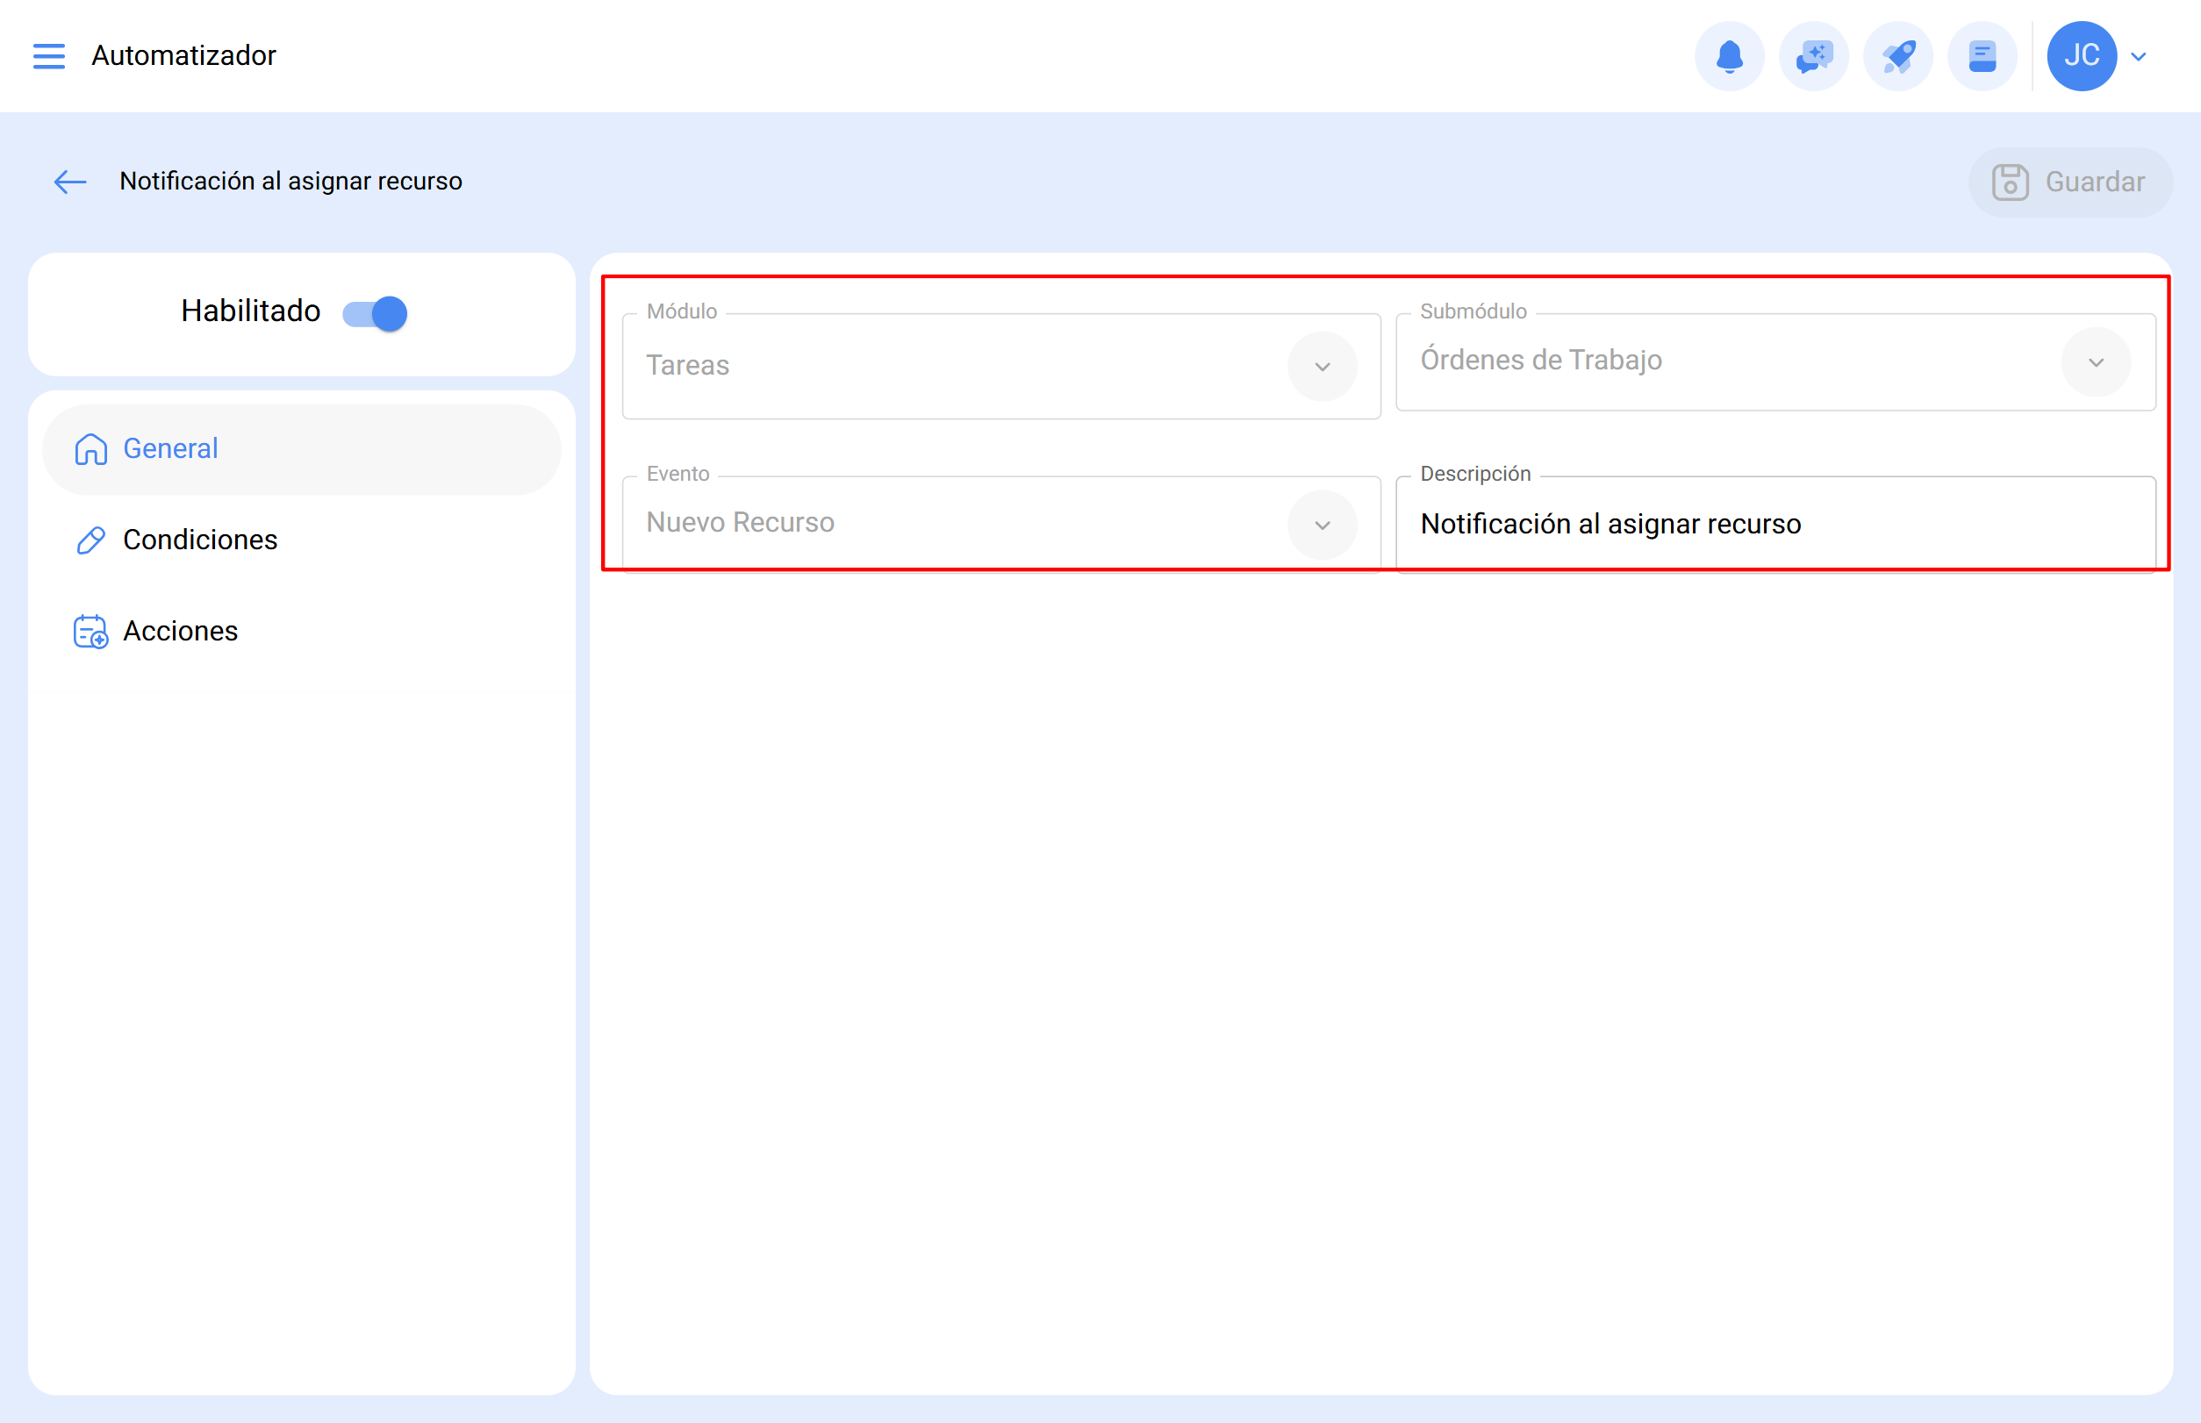This screenshot has width=2201, height=1423.
Task: Click the Guardar button
Action: (2069, 182)
